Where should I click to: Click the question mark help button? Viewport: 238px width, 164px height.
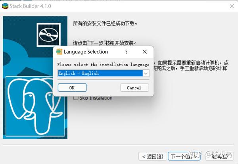pos(126,52)
